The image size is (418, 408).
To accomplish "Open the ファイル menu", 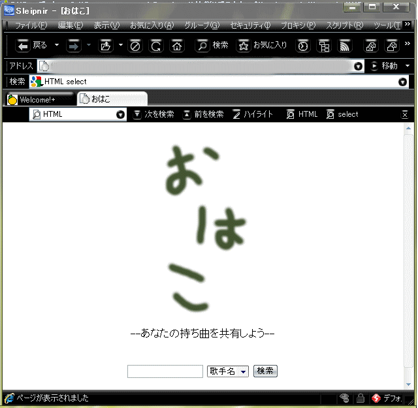I will pyautogui.click(x=31, y=25).
